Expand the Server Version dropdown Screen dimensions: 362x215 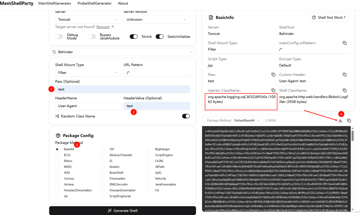(x=157, y=20)
